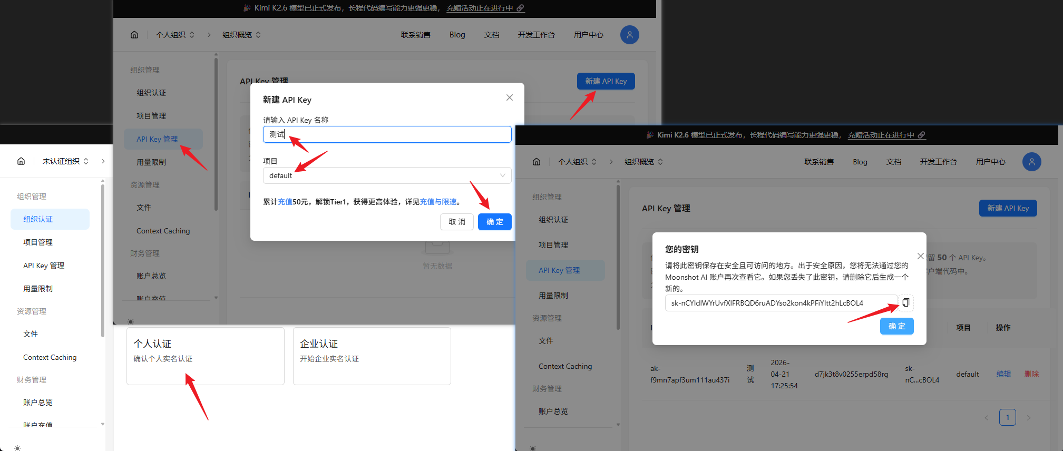Click sidebar scrollbar in 未认证组织 window
This screenshot has height=451, width=1063.
[103, 260]
